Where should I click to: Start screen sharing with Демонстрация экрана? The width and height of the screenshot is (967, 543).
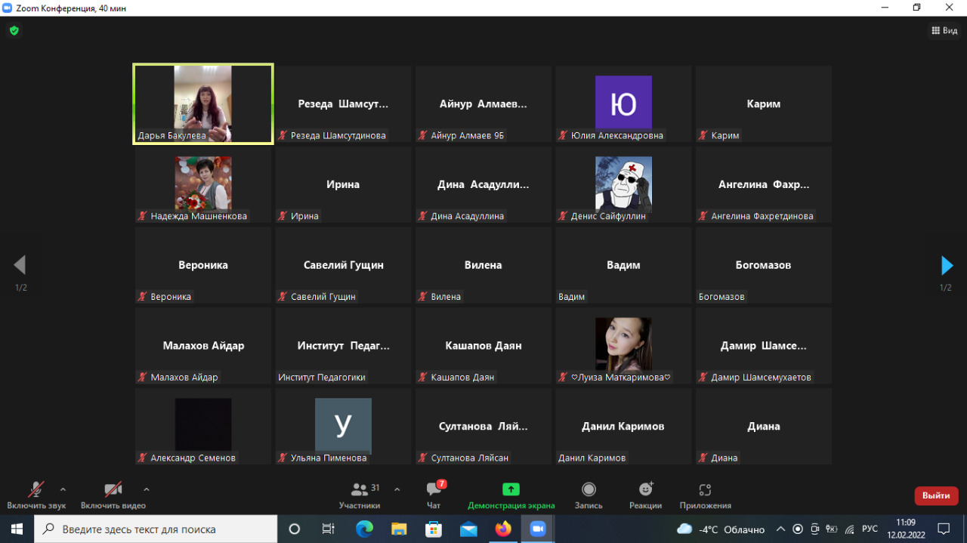[511, 489]
